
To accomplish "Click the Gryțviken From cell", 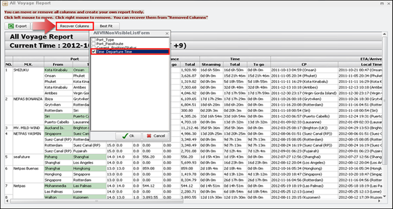I will tap(58, 105).
